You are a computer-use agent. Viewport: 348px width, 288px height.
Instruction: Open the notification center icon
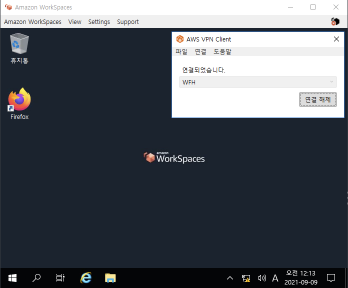(331, 278)
